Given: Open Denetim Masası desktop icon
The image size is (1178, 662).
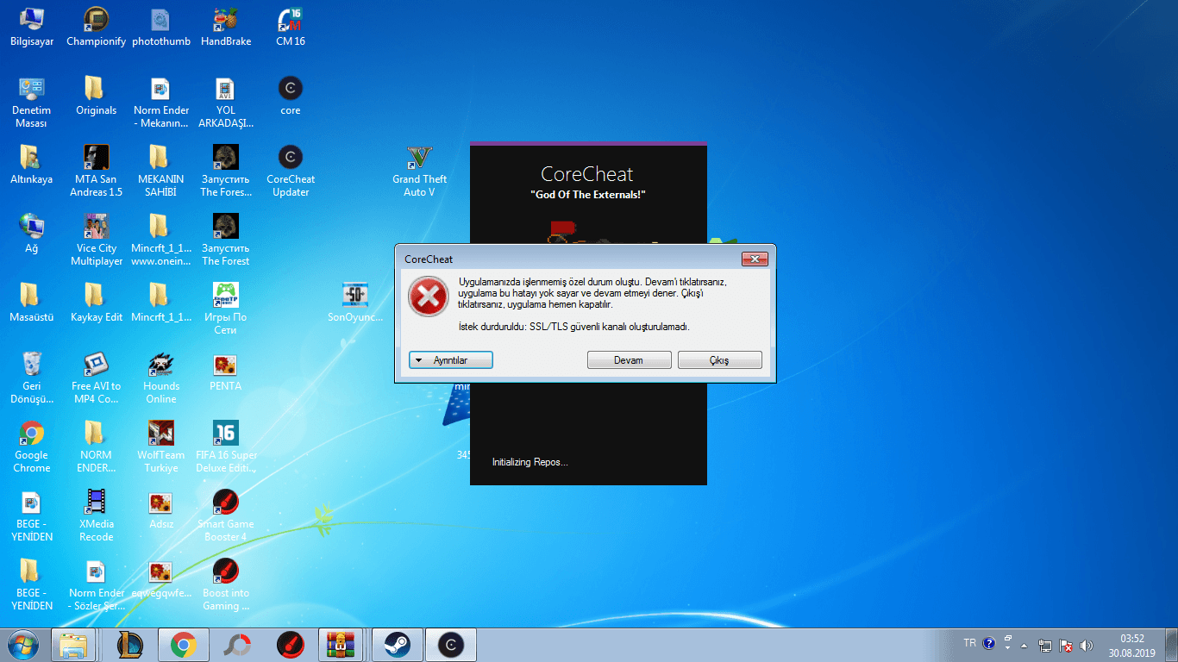Looking at the screenshot, I should 32,103.
